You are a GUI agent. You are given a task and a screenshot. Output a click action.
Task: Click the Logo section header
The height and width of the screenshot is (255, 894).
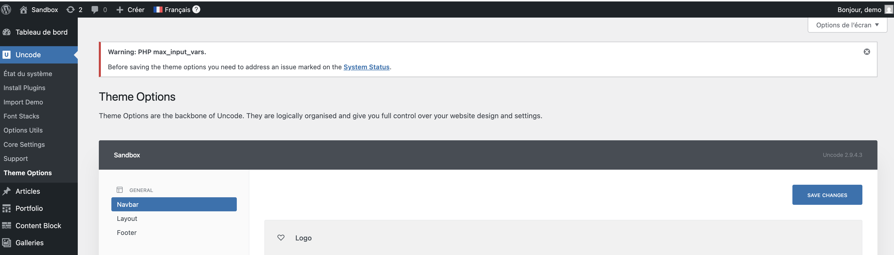click(x=563, y=238)
